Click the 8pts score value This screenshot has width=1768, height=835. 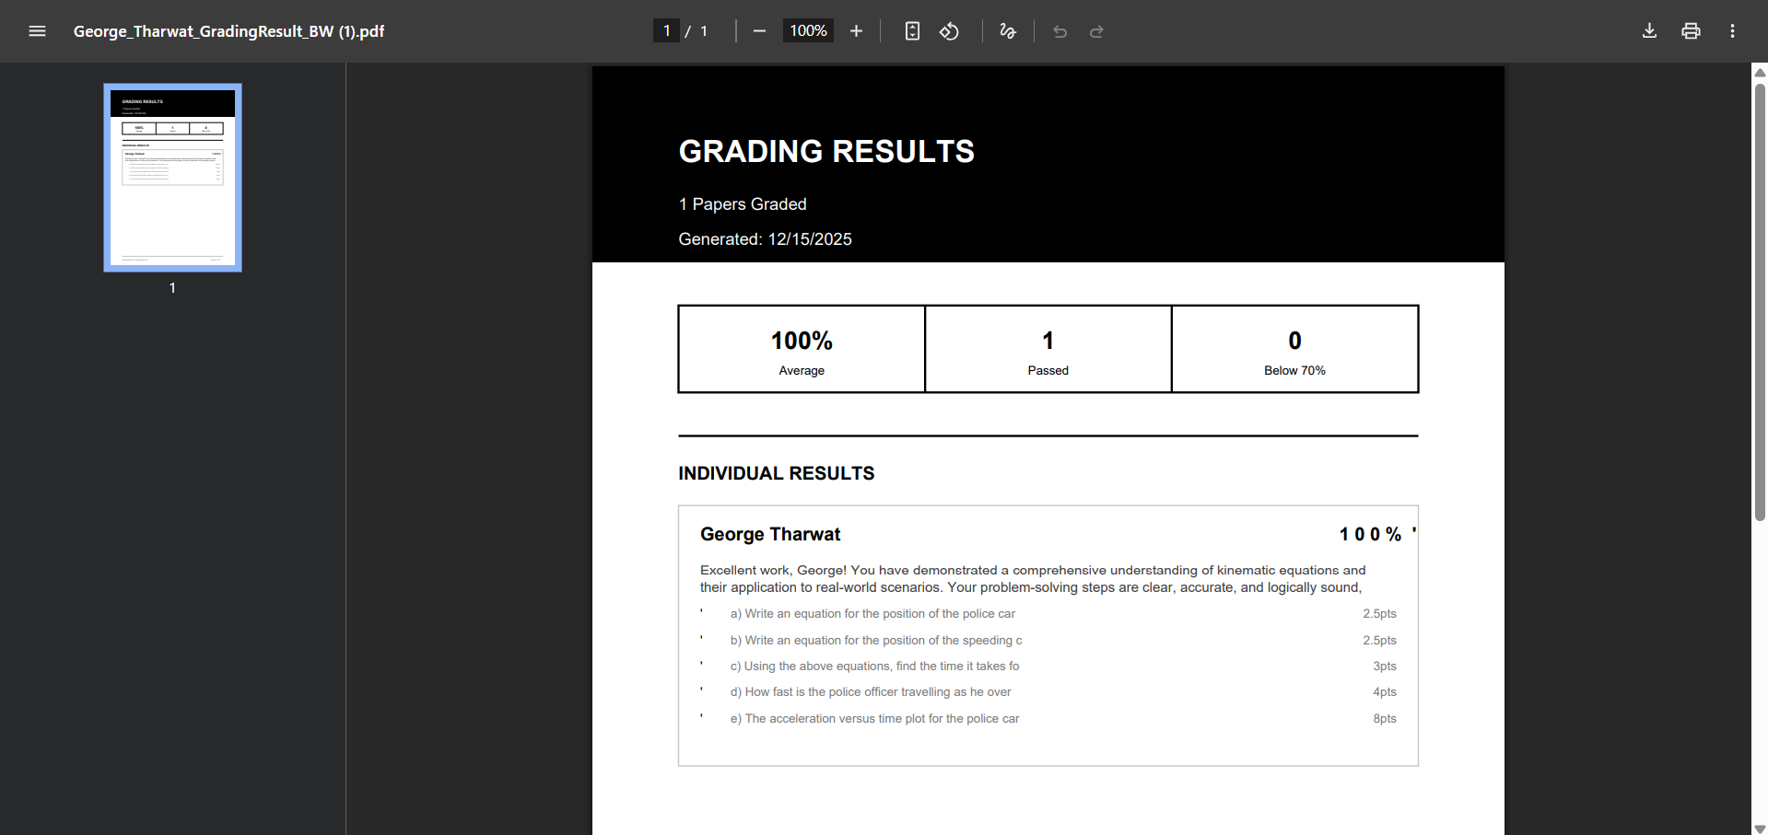tap(1385, 719)
